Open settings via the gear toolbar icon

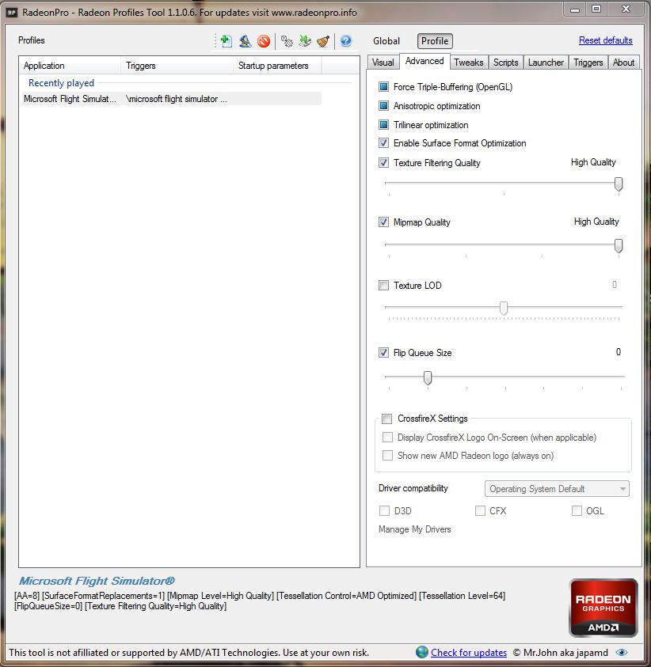287,41
